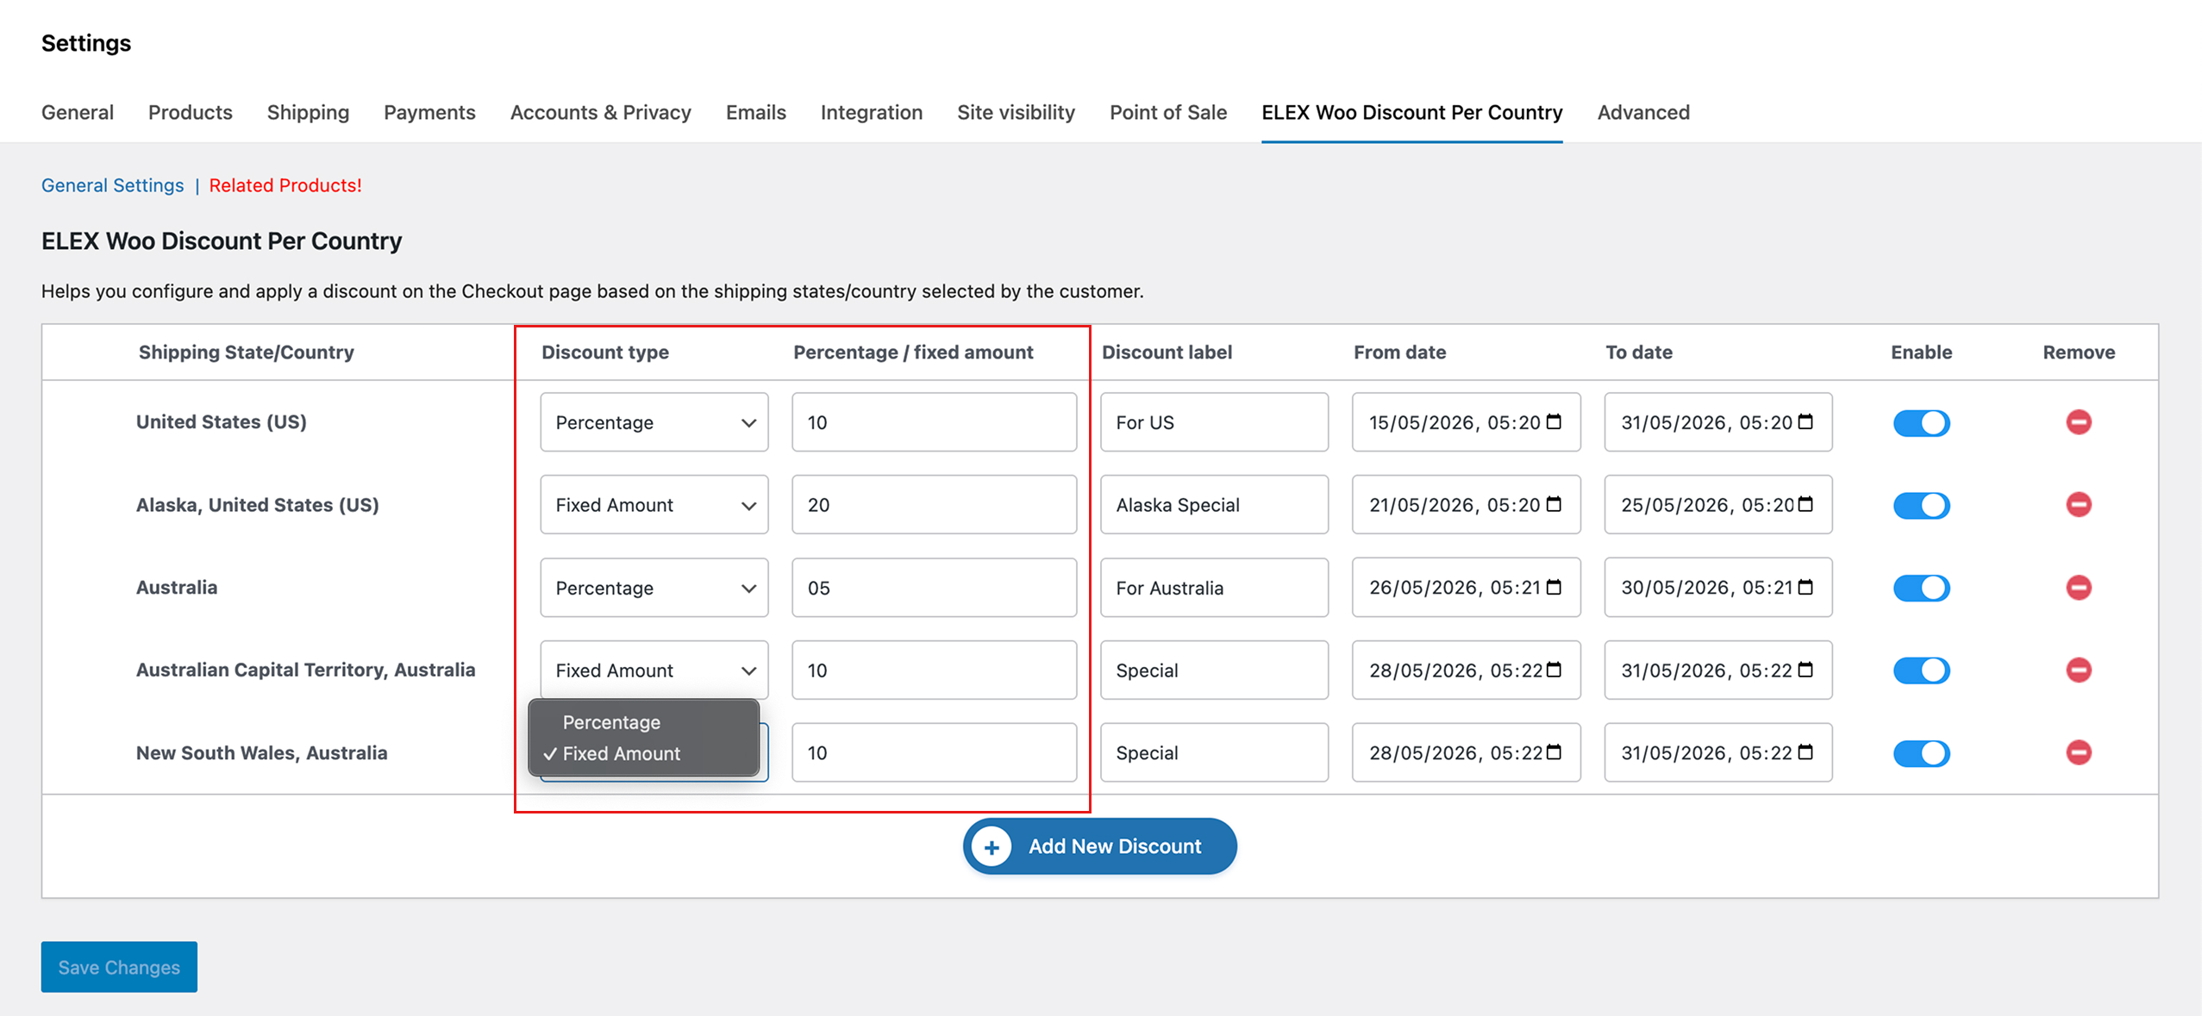The width and height of the screenshot is (2202, 1016).
Task: Open calendar icon in Alaska From date
Action: point(1554,504)
